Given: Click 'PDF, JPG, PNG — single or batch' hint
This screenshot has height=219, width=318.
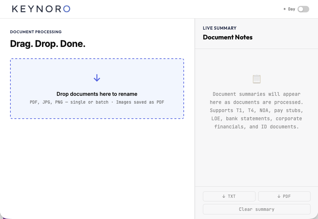Looking at the screenshot, I should (69, 102).
